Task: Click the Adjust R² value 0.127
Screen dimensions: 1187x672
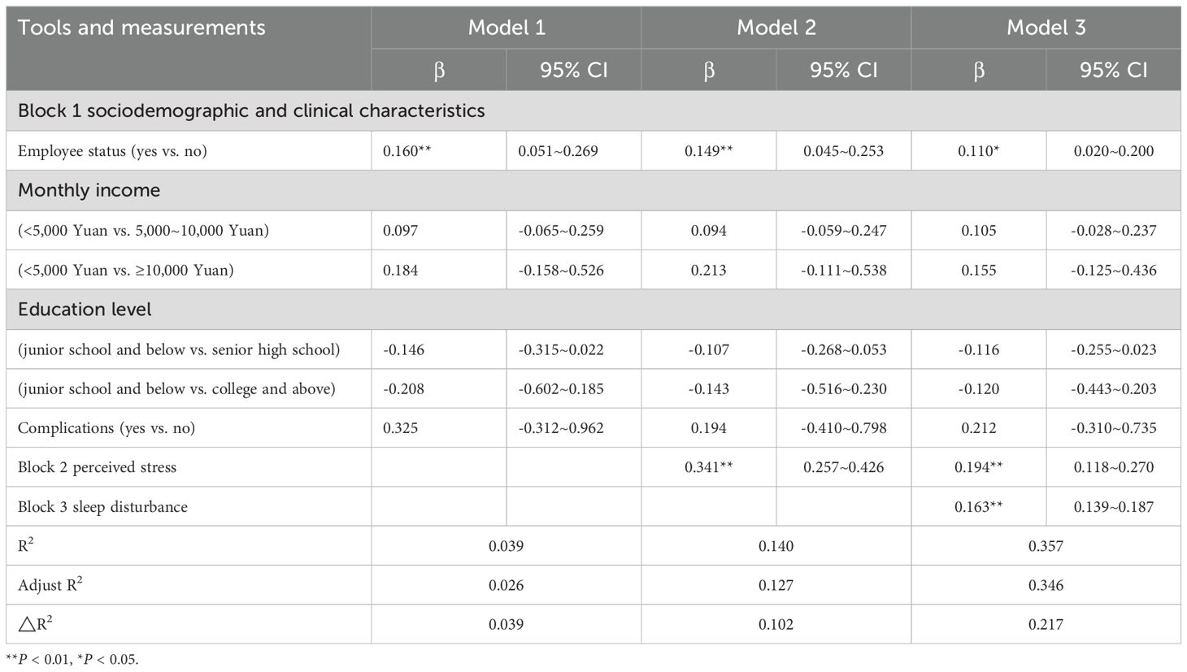Action: 776,586
